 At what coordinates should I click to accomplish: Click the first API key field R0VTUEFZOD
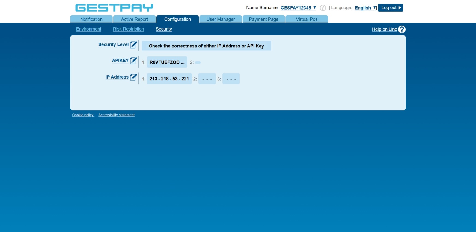(167, 62)
